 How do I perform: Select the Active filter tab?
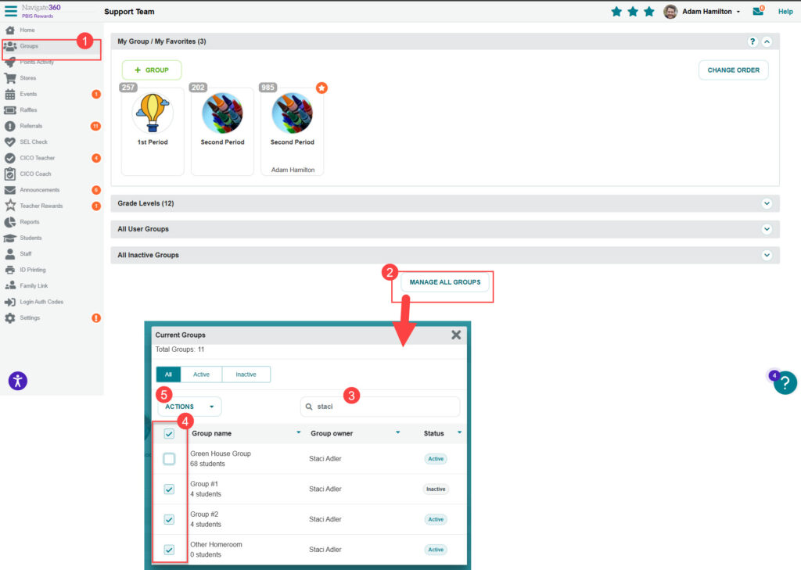tap(201, 375)
